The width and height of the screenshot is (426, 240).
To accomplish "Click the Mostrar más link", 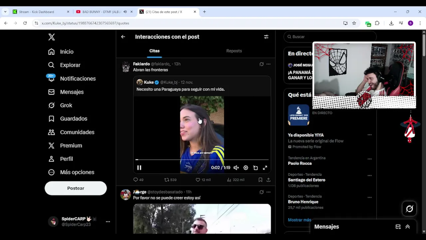I will (300, 220).
